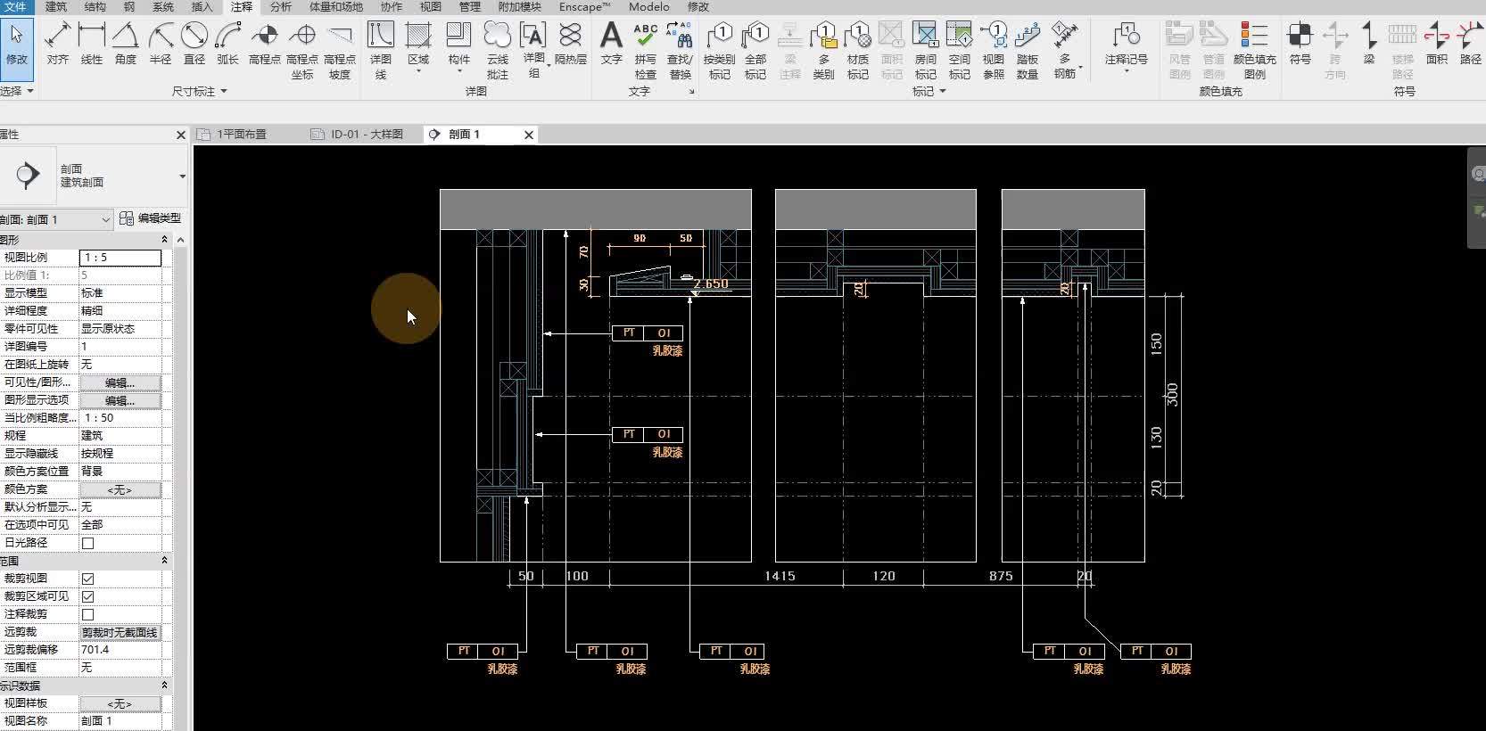Click the 高程点坐标 spot coordinate tool
This screenshot has height=731, width=1486.
tap(302, 51)
